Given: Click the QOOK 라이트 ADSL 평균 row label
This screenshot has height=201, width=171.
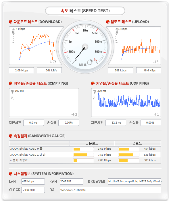Looking at the screenshot, I should click(26, 149).
